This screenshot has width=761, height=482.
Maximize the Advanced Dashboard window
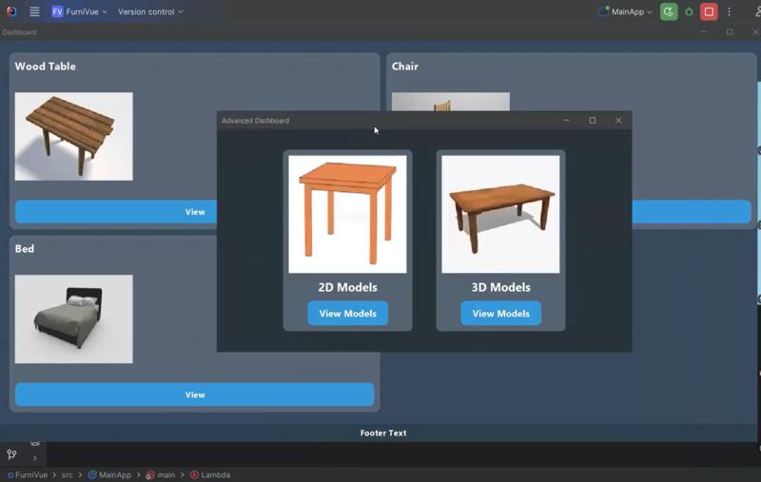point(593,121)
